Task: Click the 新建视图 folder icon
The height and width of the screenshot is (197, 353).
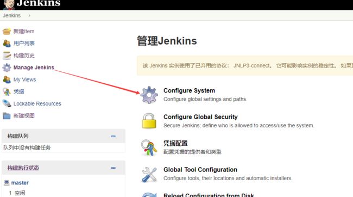Action: [7, 116]
